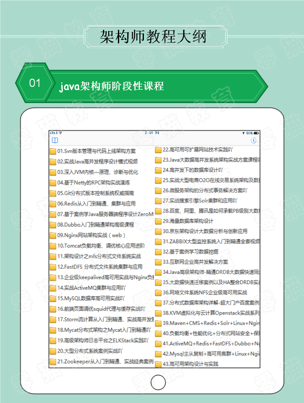Image resolution: width=304 pixels, height=403 pixels.
Task: Open folder 06.Redis从入门到精通
Action: pyautogui.click(x=93, y=204)
